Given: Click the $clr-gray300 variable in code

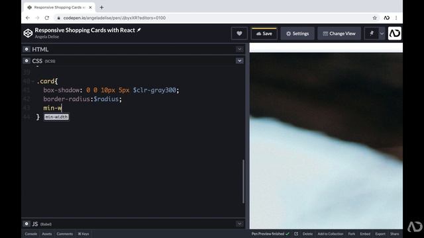Looking at the screenshot, I should 154,90.
